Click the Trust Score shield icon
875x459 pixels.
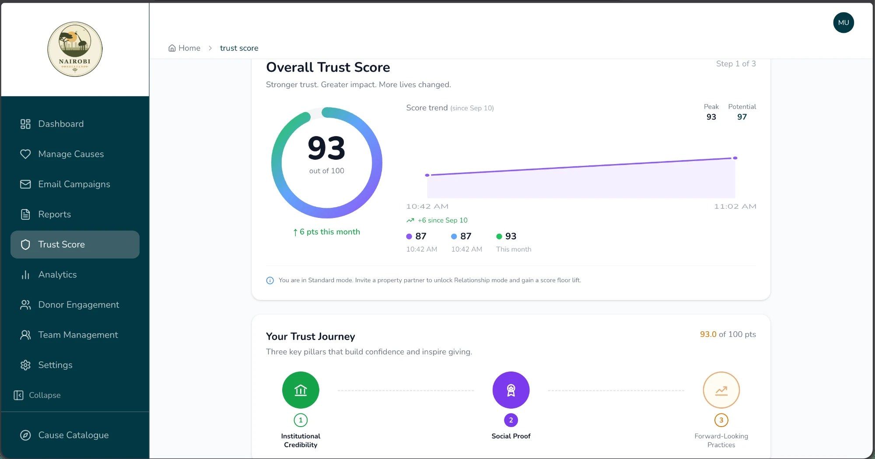coord(25,245)
